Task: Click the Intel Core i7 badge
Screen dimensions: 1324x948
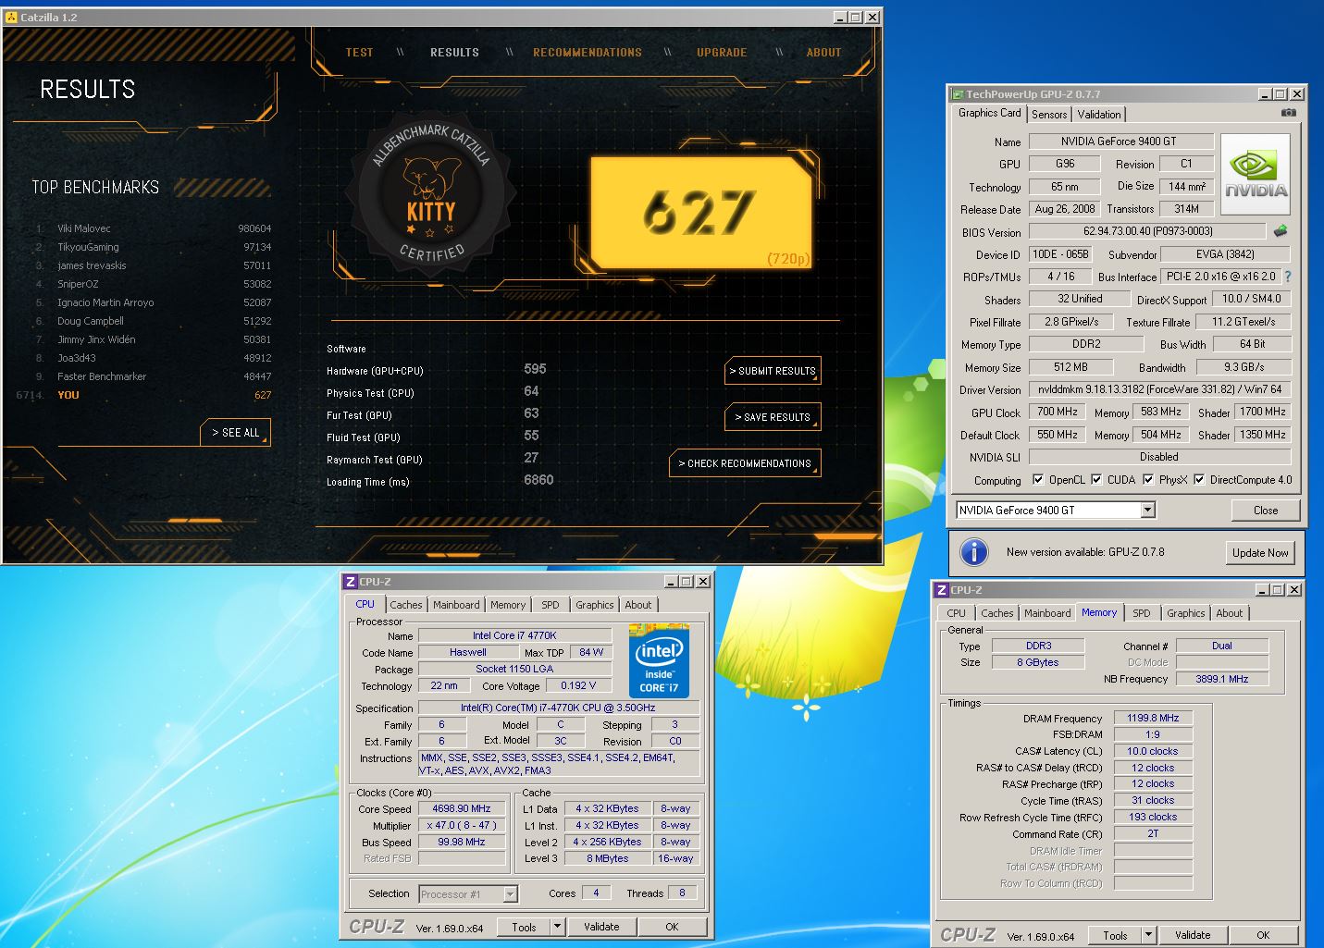Action: click(x=659, y=660)
